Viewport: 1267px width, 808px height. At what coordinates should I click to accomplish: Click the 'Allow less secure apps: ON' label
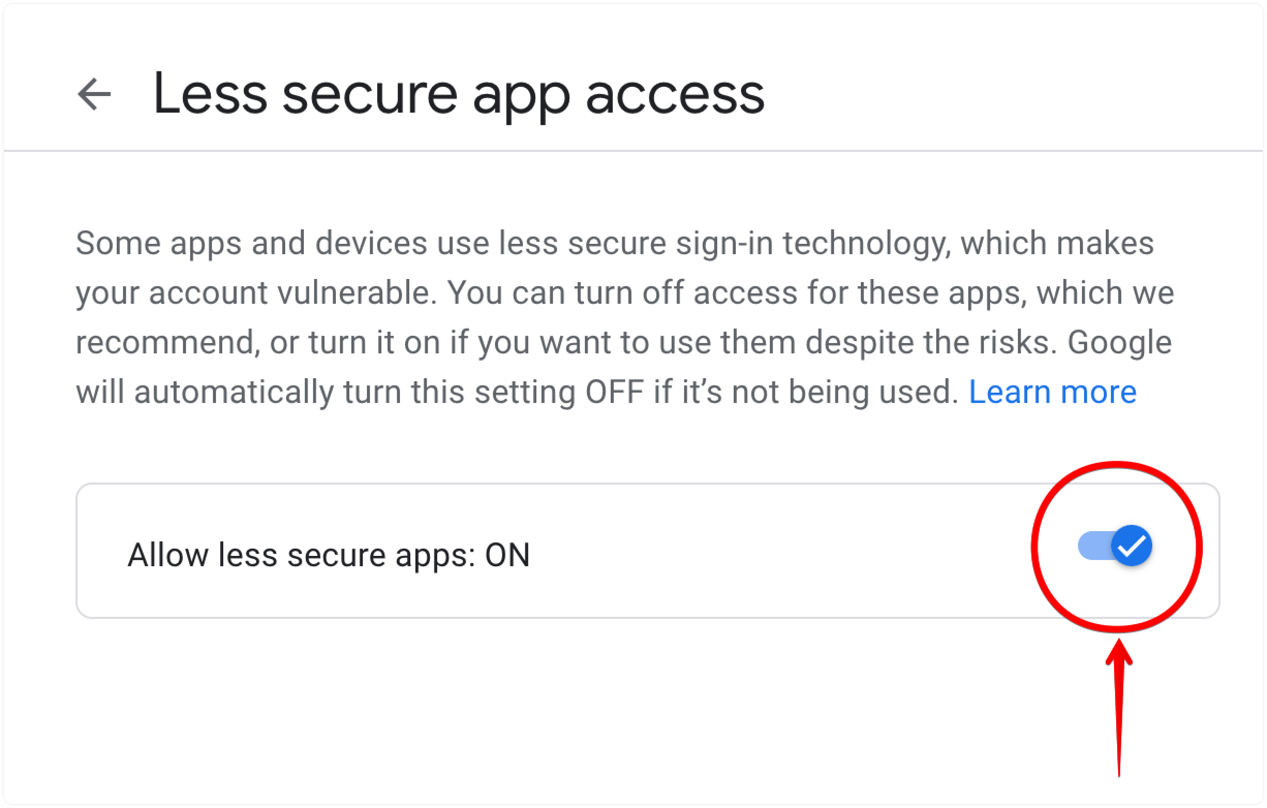(x=329, y=555)
